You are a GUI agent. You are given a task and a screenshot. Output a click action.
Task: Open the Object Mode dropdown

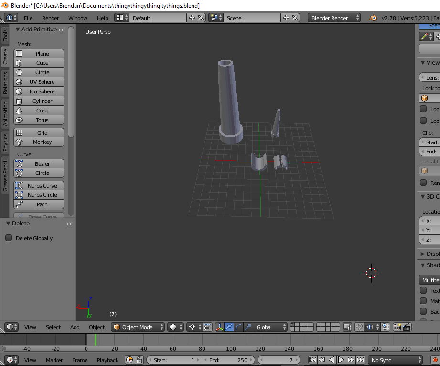pyautogui.click(x=138, y=327)
